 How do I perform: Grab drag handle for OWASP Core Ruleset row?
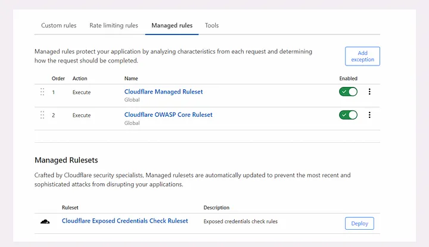(x=42, y=115)
